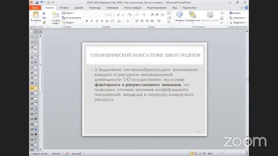
Task: Click the Decrease font size icon
Action: (x=123, y=15)
